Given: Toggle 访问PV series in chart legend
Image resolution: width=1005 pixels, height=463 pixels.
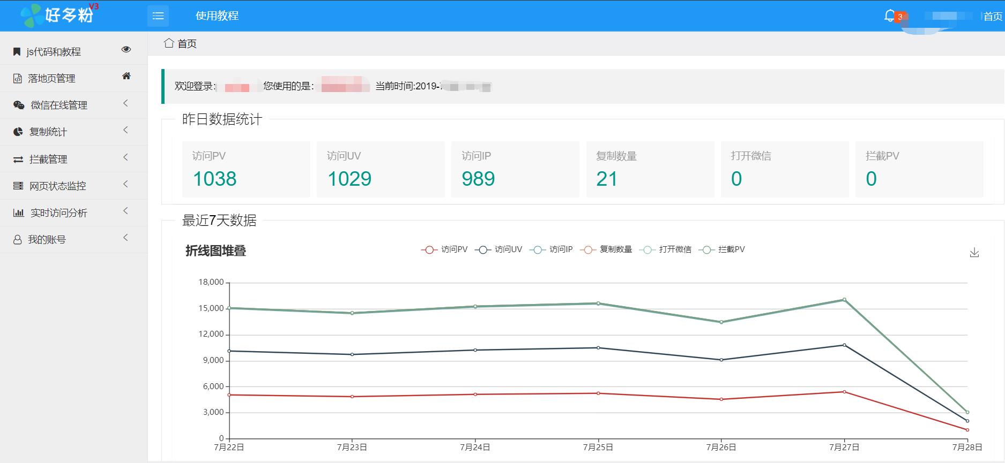Looking at the screenshot, I should pos(444,249).
